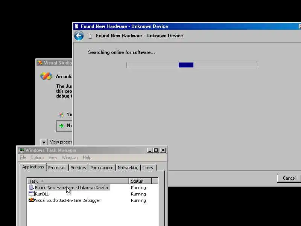Click 'Searching online for software...' text
Image resolution: width=301 pixels, height=226 pixels.
click(121, 52)
